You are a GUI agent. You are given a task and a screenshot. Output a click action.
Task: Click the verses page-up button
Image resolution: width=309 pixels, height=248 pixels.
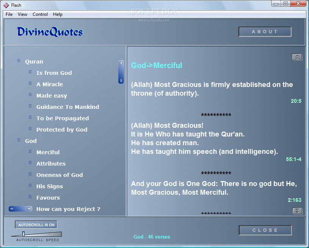pyautogui.click(x=297, y=57)
